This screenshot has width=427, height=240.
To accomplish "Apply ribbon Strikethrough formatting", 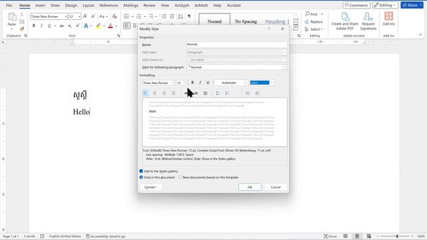I will [x=62, y=25].
